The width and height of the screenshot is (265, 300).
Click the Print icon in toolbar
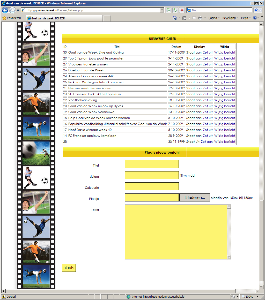200,18
